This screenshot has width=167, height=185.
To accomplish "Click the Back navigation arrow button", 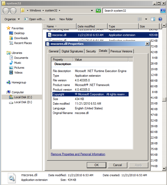I will (6, 11).
